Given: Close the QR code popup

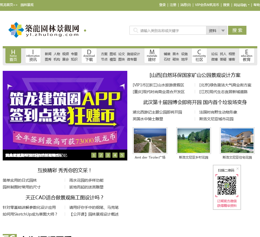Looking at the screenshot, I should pyautogui.click(x=238, y=169).
